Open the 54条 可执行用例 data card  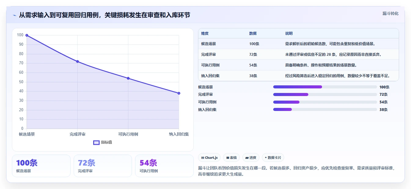pyautogui.click(x=164, y=166)
